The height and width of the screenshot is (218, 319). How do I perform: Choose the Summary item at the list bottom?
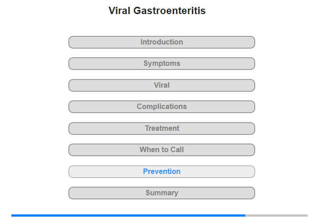[161, 193]
